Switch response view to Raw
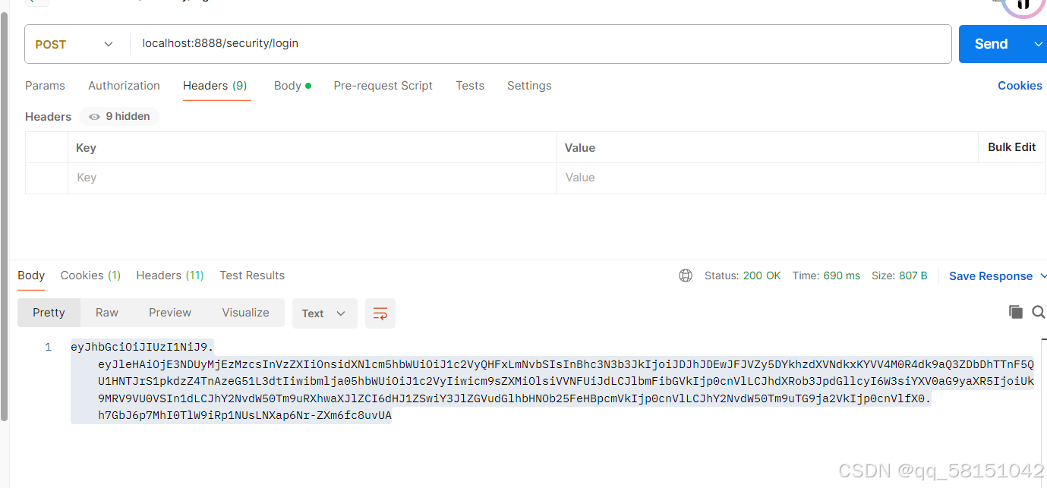This screenshot has height=488, width=1047. (106, 312)
